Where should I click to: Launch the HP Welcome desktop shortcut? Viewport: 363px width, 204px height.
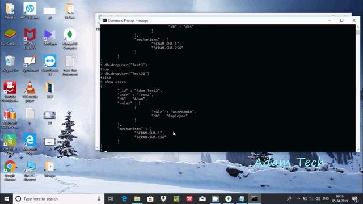pos(30,11)
